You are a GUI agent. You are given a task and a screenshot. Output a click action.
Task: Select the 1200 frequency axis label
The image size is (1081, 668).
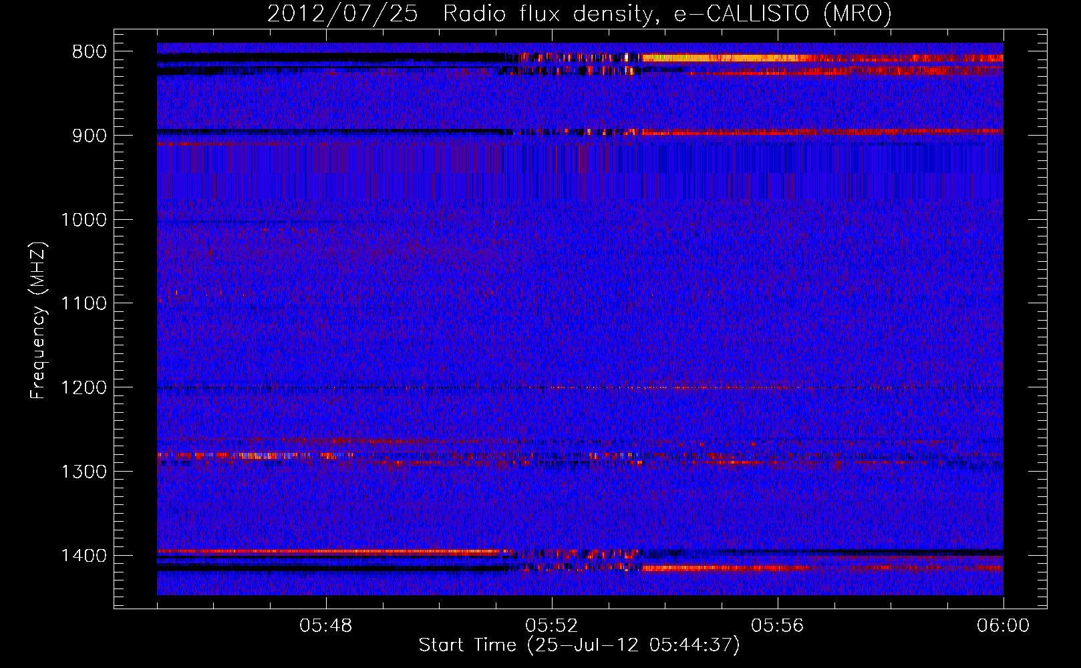pos(84,388)
